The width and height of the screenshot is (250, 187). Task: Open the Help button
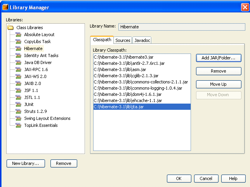(233, 178)
